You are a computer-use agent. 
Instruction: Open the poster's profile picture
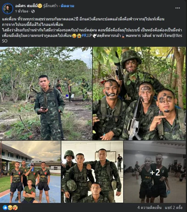[x=7, y=8]
